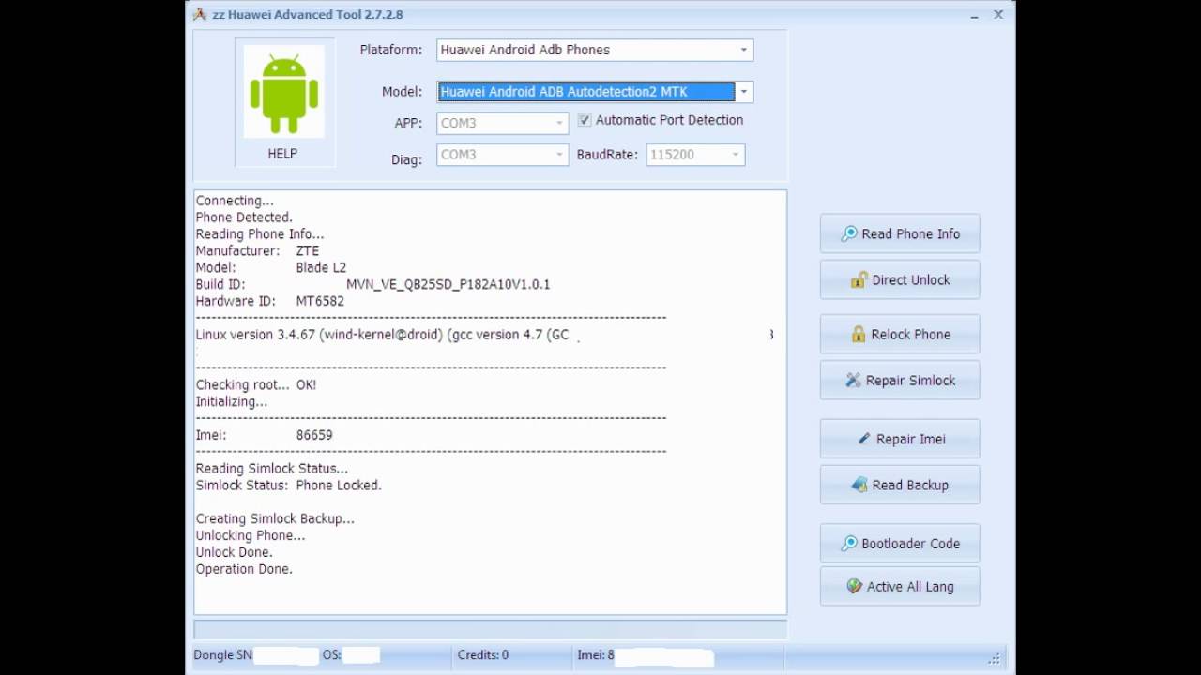Click the tools icon on Repair Simlock
The image size is (1201, 675).
(853, 380)
